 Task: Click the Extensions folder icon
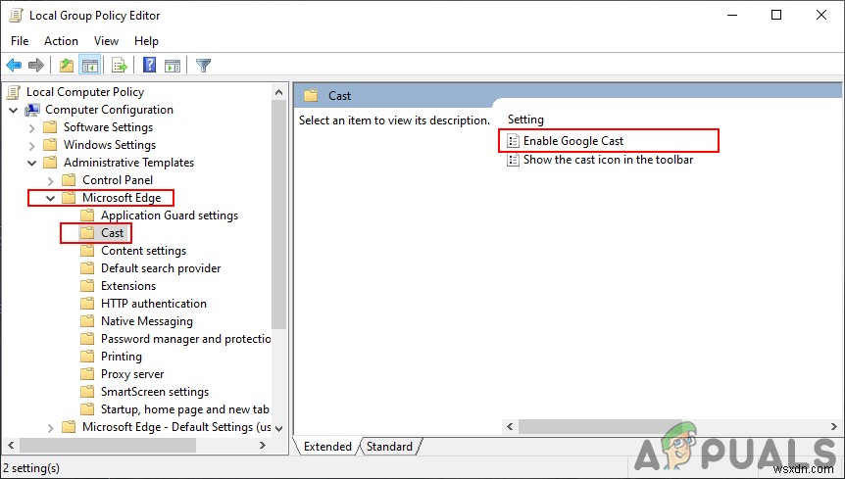click(87, 286)
